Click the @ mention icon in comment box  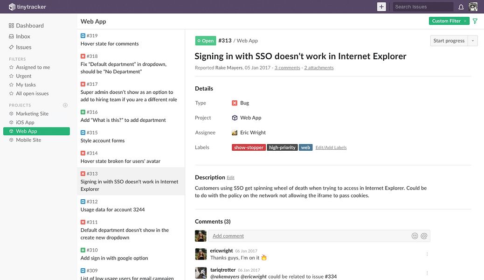point(424,236)
